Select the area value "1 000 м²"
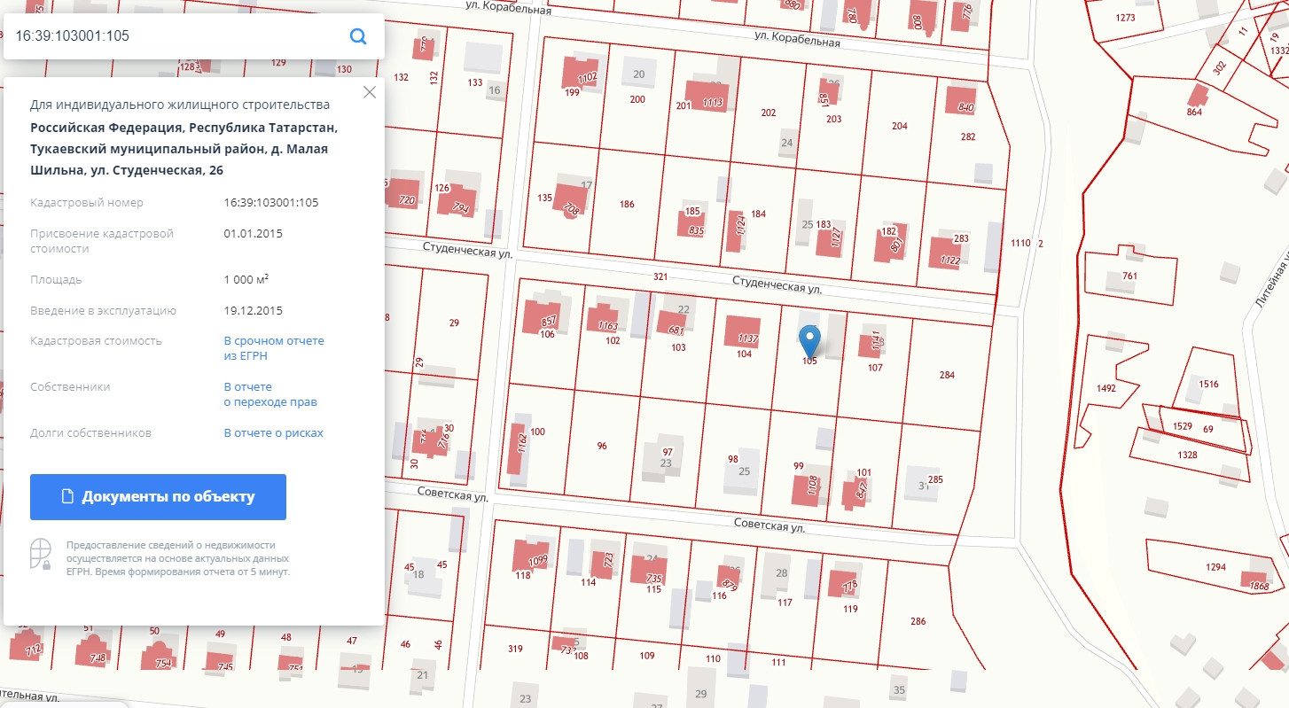Viewport: 1289px width, 708px height. point(246,279)
